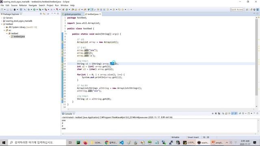This screenshot has height=146, width=260.
Task: Open the Source menu
Action: pos(14,5)
